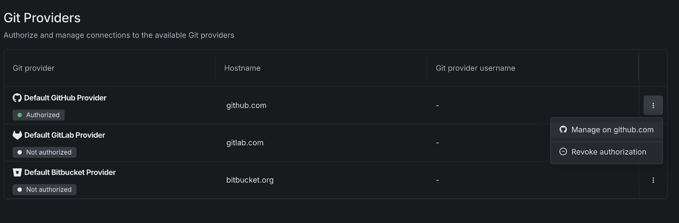Click Bitbucket's Not authorized badge
Image resolution: width=679 pixels, height=223 pixels.
click(45, 190)
